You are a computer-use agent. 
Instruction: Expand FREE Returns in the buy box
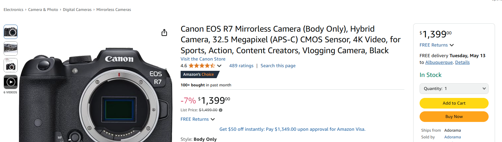click(x=437, y=45)
